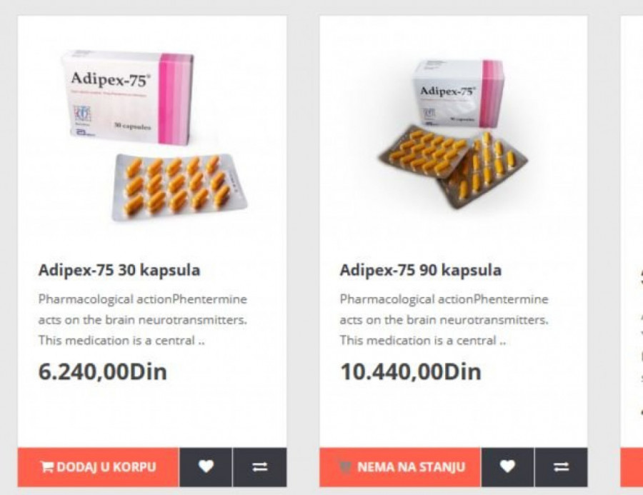
Task: View Adipex-75 90 capsules product image
Action: tap(453, 134)
